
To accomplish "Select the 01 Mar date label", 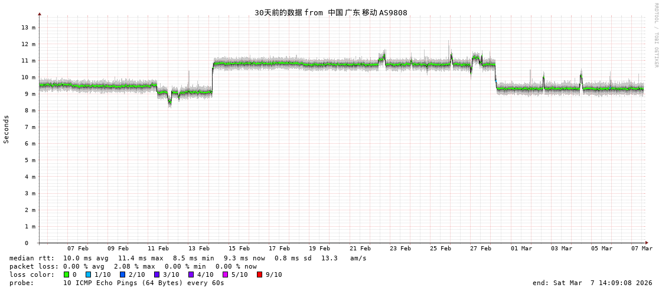I will pyautogui.click(x=521, y=249).
